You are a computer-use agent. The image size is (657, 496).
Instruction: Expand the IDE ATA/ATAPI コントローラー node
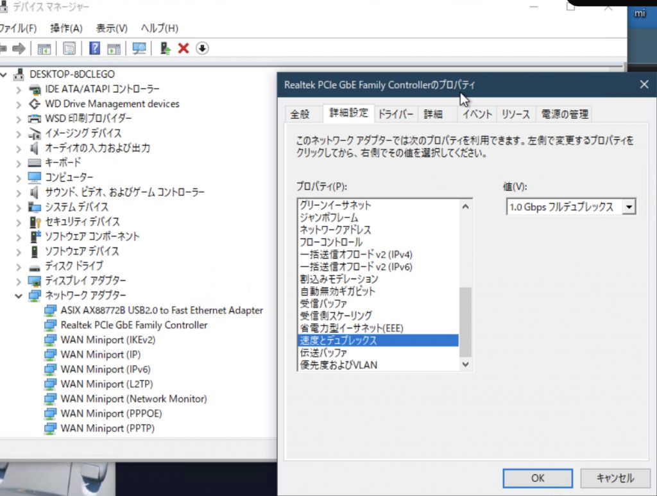tap(19, 89)
